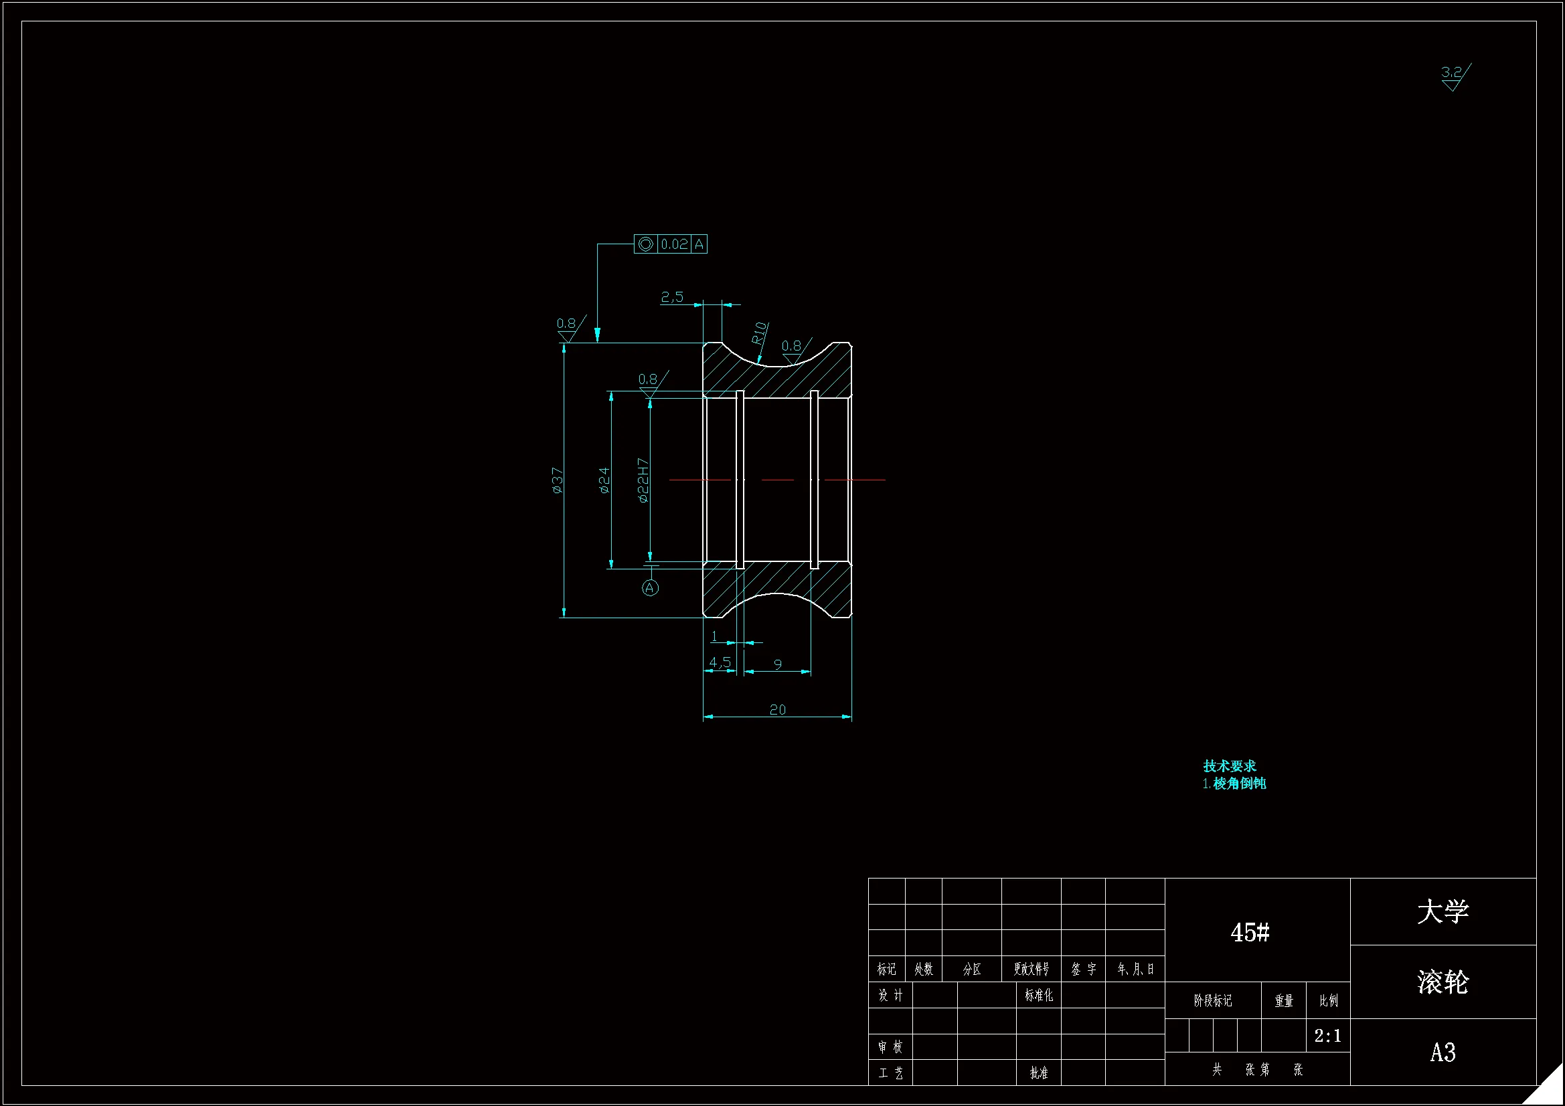Viewport: 1565px width, 1106px height.
Task: Click the concentricity symbol in tolerance frame
Action: (x=645, y=244)
